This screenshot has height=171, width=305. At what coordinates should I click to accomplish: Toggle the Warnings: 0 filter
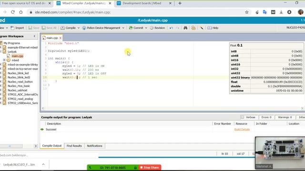(285, 117)
